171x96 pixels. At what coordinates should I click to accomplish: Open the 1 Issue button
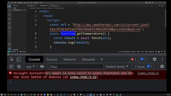coord(143,66)
